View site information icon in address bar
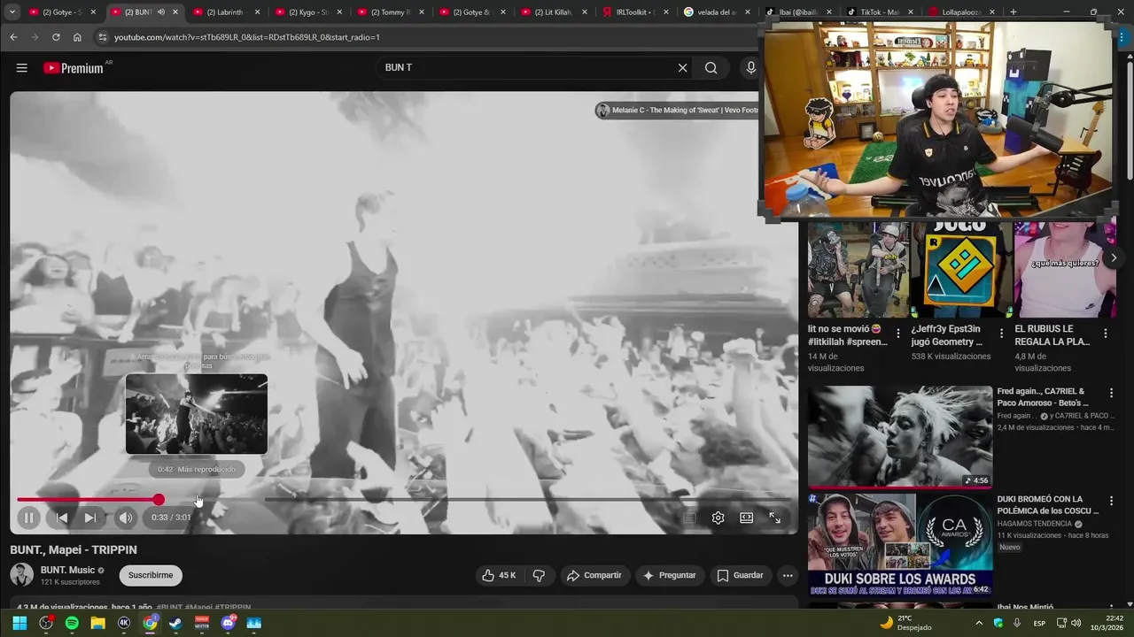Image resolution: width=1134 pixels, height=637 pixels. click(102, 37)
